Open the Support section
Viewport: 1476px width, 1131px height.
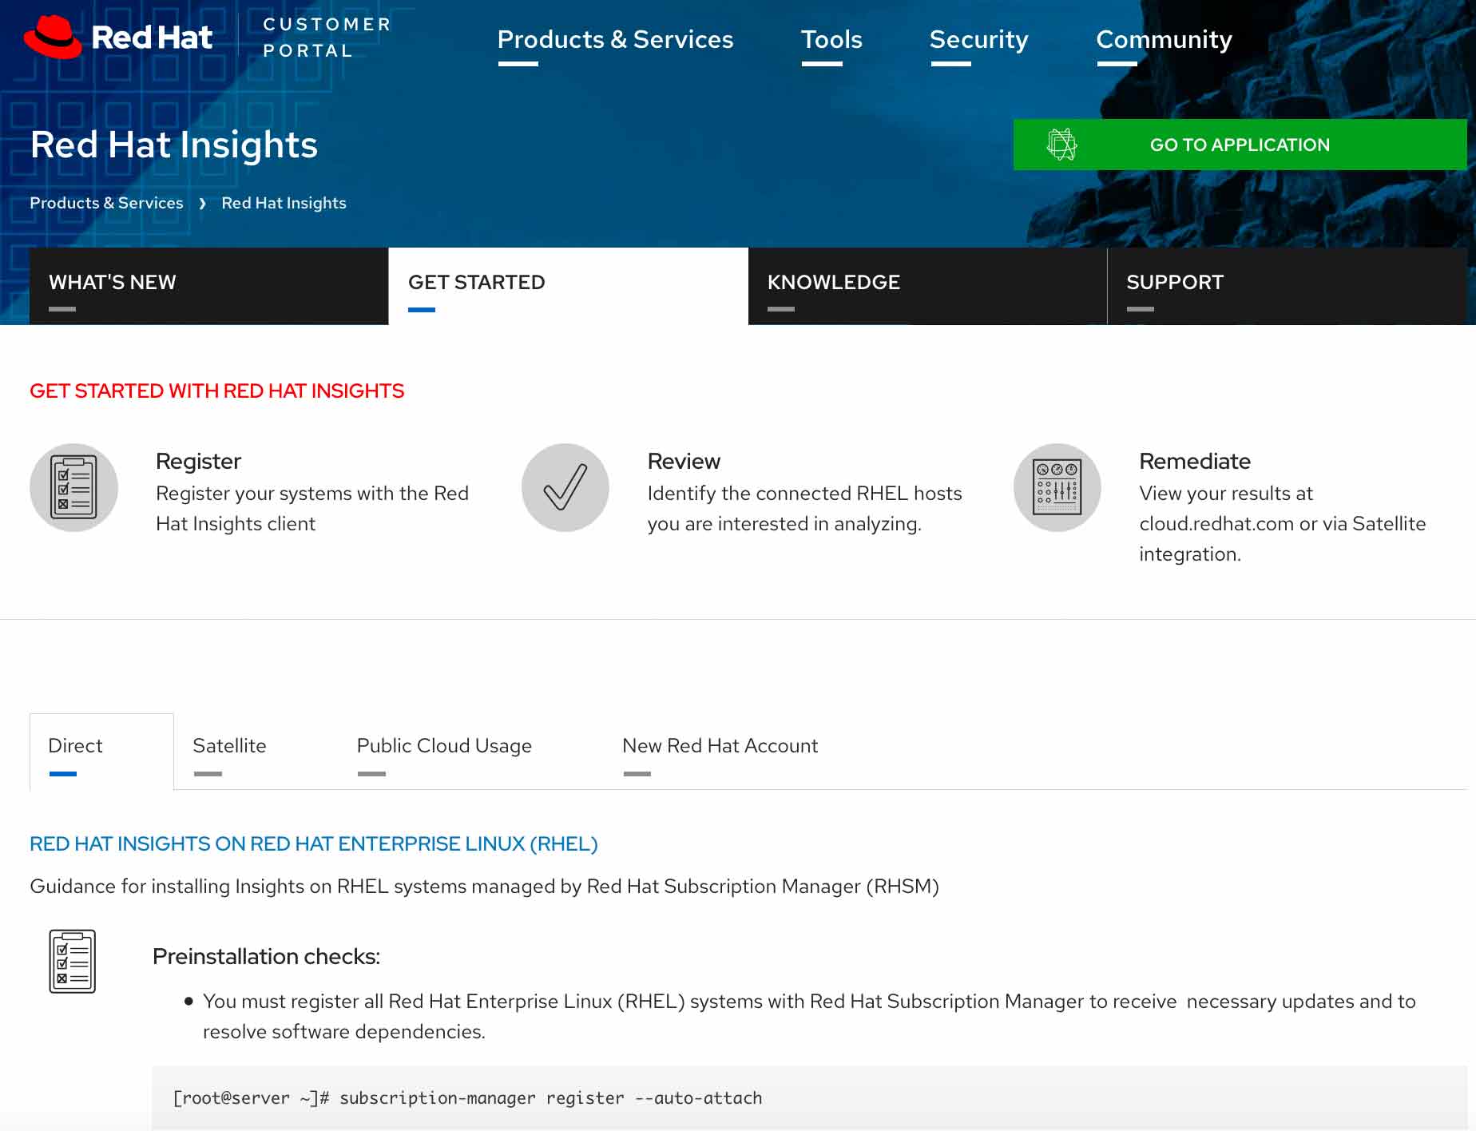point(1174,282)
